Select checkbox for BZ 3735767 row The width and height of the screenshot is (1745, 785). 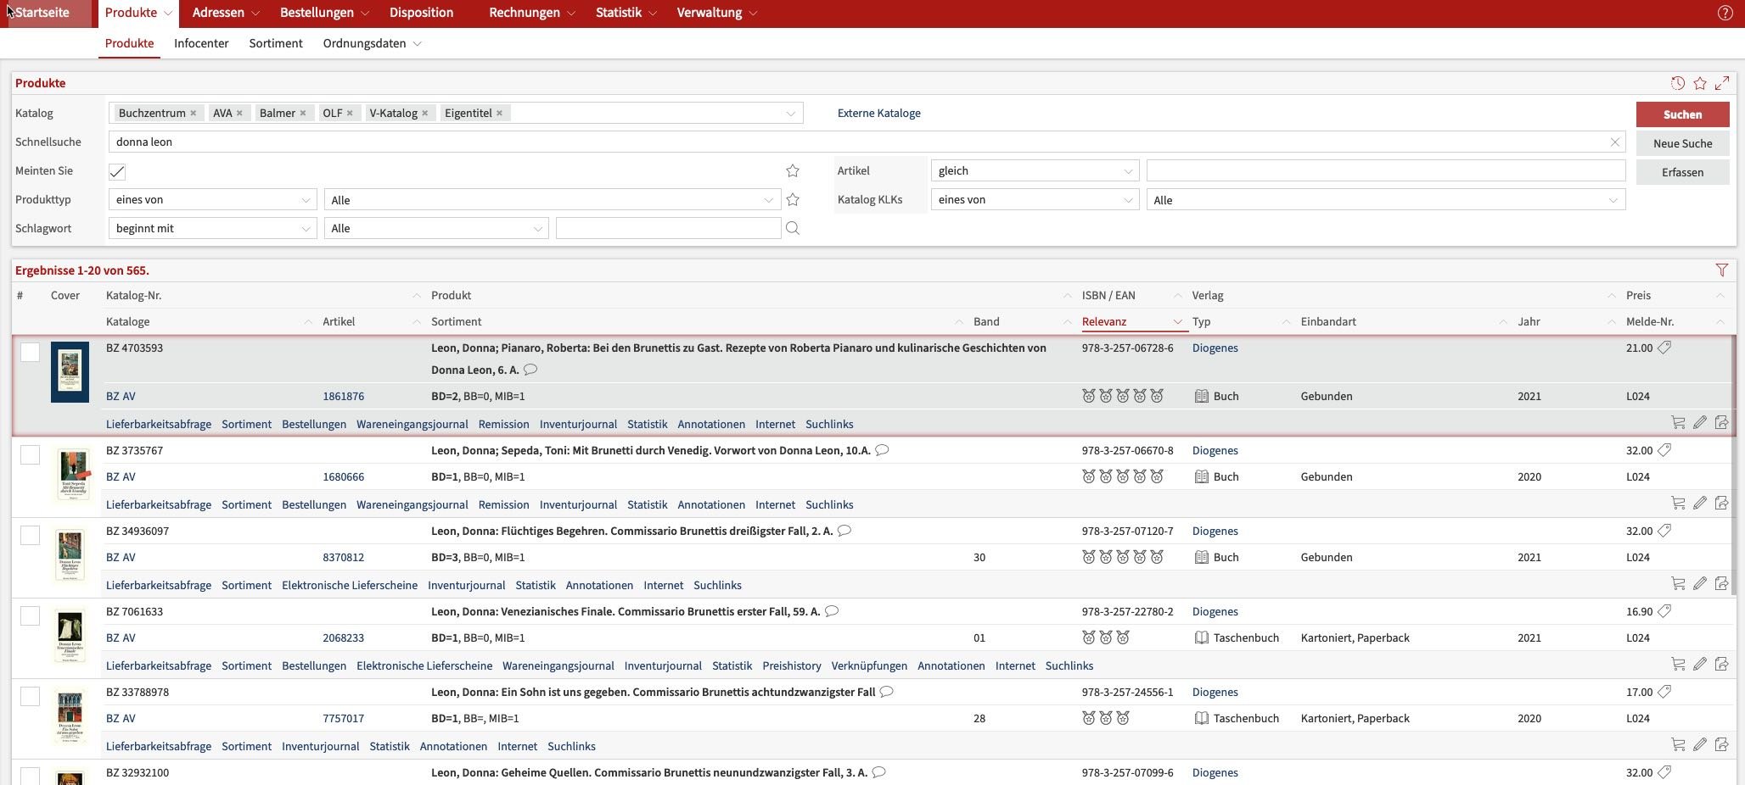30,454
